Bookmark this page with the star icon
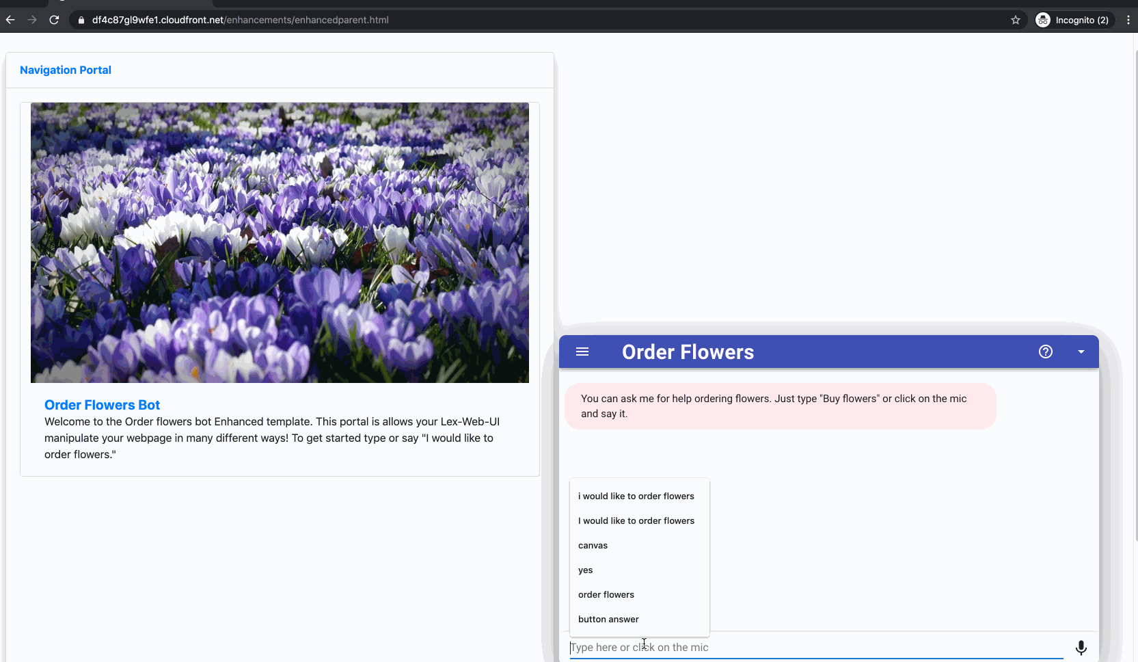This screenshot has width=1138, height=662. (1016, 20)
